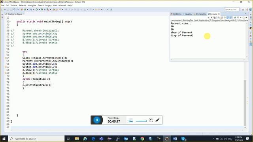Open the Navigate menu

pyautogui.click(x=32, y=6)
